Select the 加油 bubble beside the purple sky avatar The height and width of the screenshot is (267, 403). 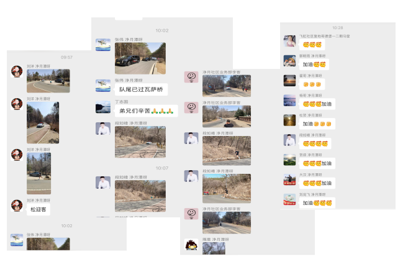(317, 104)
